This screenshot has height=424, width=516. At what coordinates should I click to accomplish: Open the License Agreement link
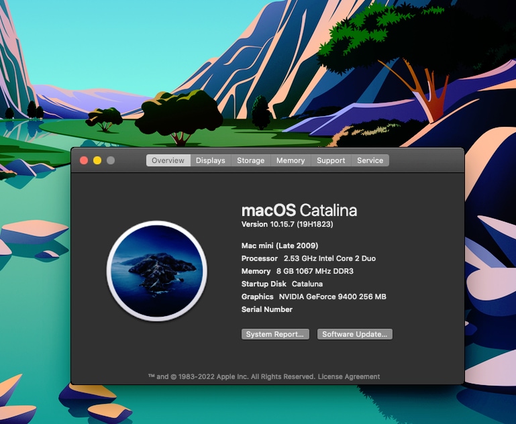tap(349, 376)
